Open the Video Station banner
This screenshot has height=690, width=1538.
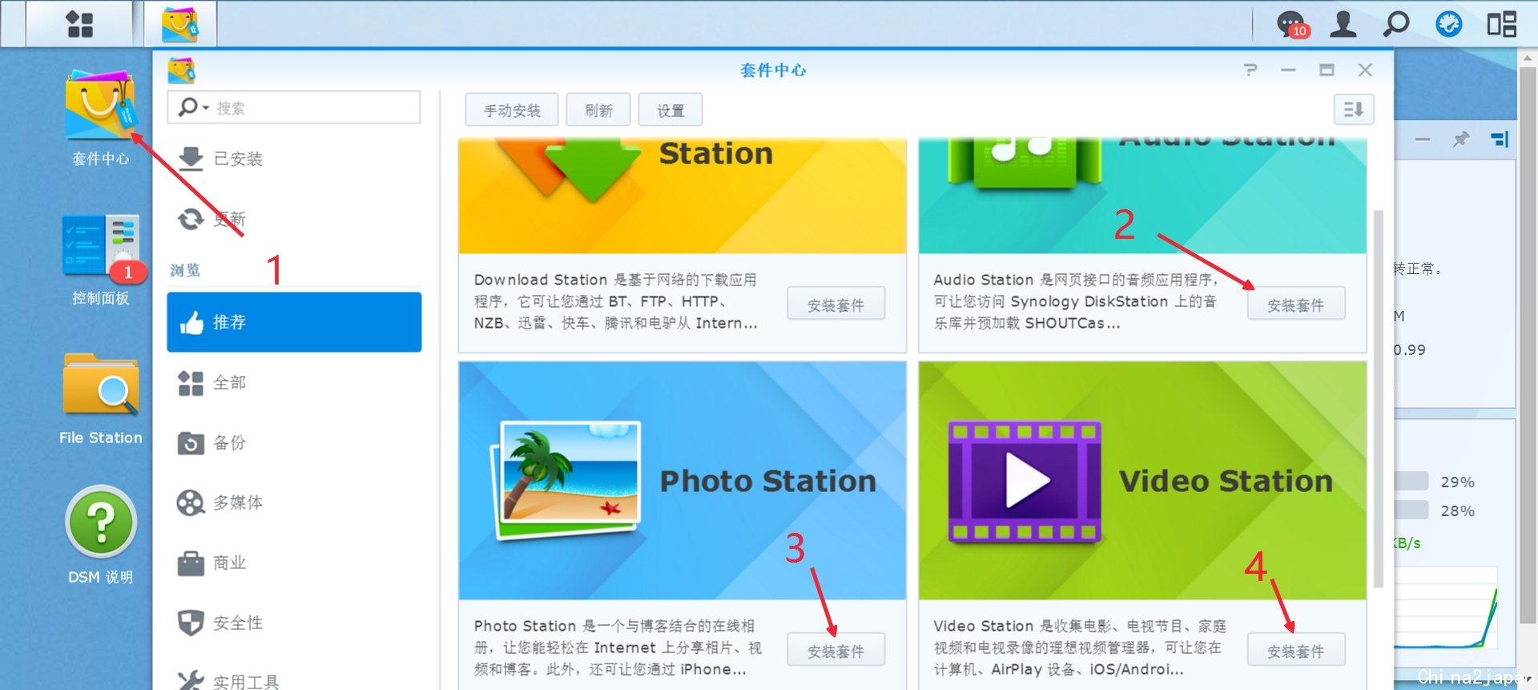pos(1142,480)
